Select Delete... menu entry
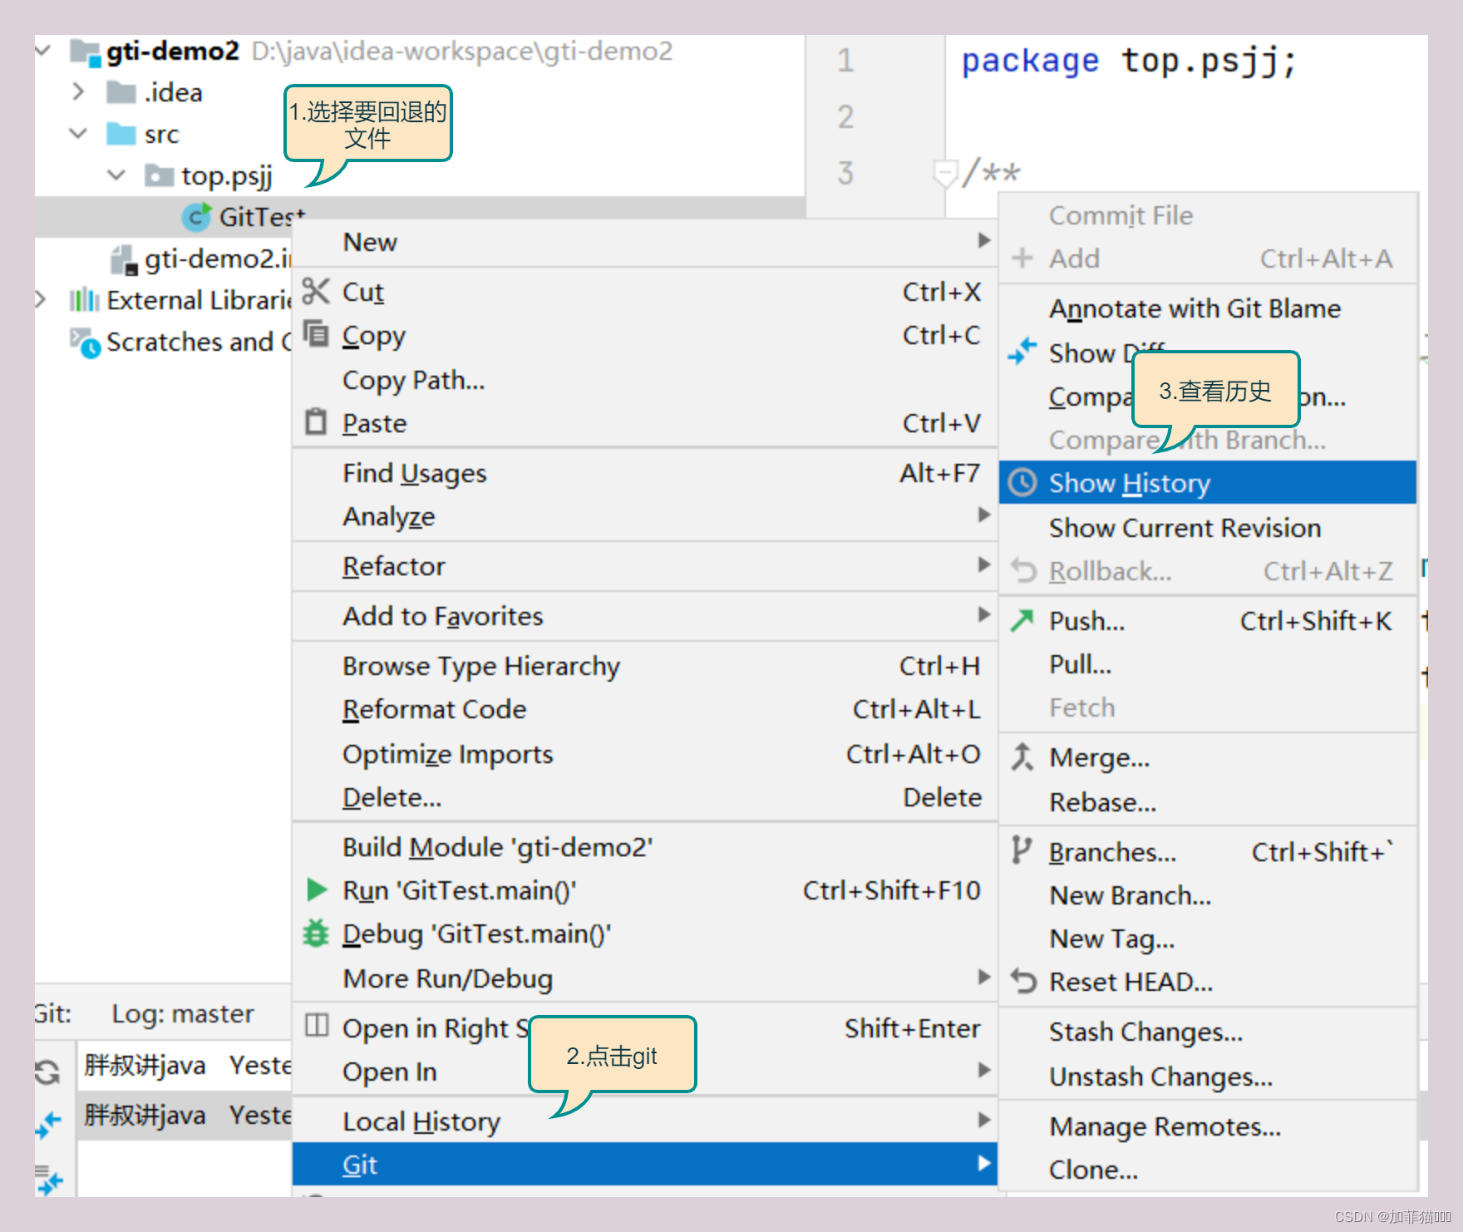 (644, 797)
